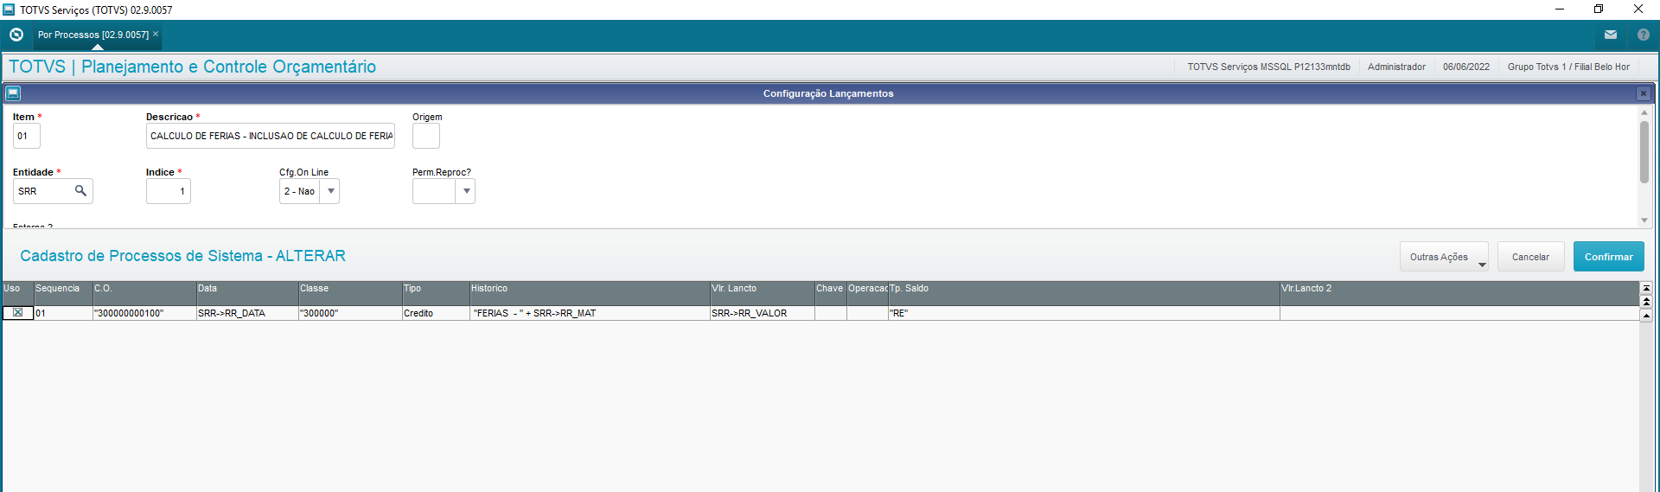The image size is (1660, 492).
Task: Select the "300000" Classe cell
Action: click(x=350, y=313)
